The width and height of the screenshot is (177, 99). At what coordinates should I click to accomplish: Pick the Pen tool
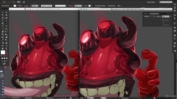pos(2,18)
